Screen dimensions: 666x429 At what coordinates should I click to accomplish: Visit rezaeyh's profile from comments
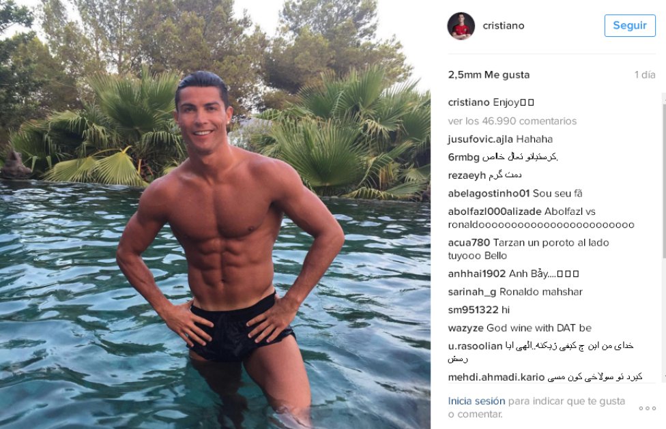click(467, 175)
